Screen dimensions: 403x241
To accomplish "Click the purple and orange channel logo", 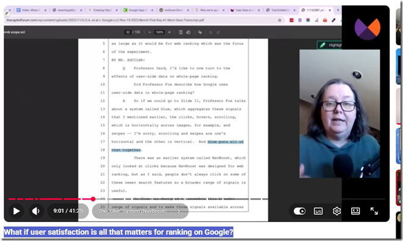I will pyautogui.click(x=367, y=28).
